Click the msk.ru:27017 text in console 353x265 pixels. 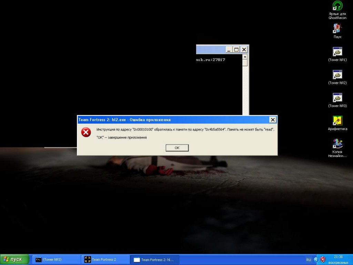click(211, 60)
